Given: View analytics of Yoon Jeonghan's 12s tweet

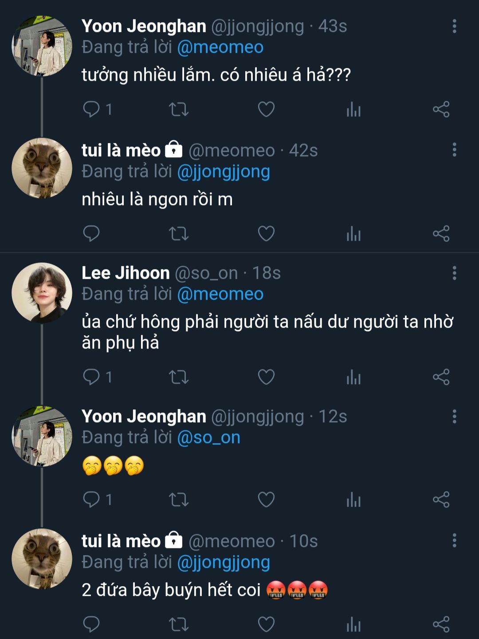Looking at the screenshot, I should coord(353,500).
